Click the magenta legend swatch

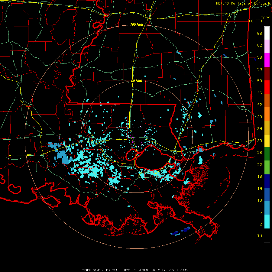[267, 60]
